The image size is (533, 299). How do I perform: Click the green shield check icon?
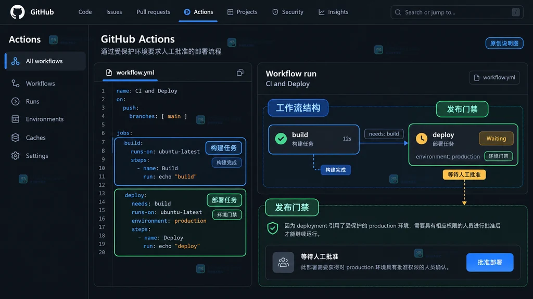pos(273,228)
